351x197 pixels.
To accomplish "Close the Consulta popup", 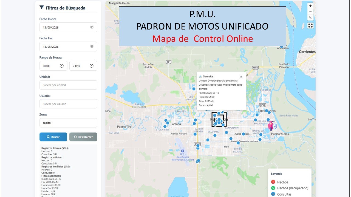I will 241,77.
